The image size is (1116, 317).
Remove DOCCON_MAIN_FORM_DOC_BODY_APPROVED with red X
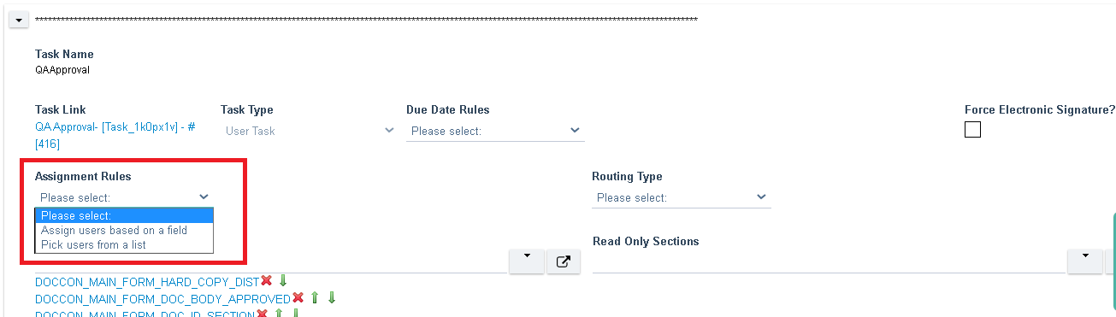click(x=298, y=298)
